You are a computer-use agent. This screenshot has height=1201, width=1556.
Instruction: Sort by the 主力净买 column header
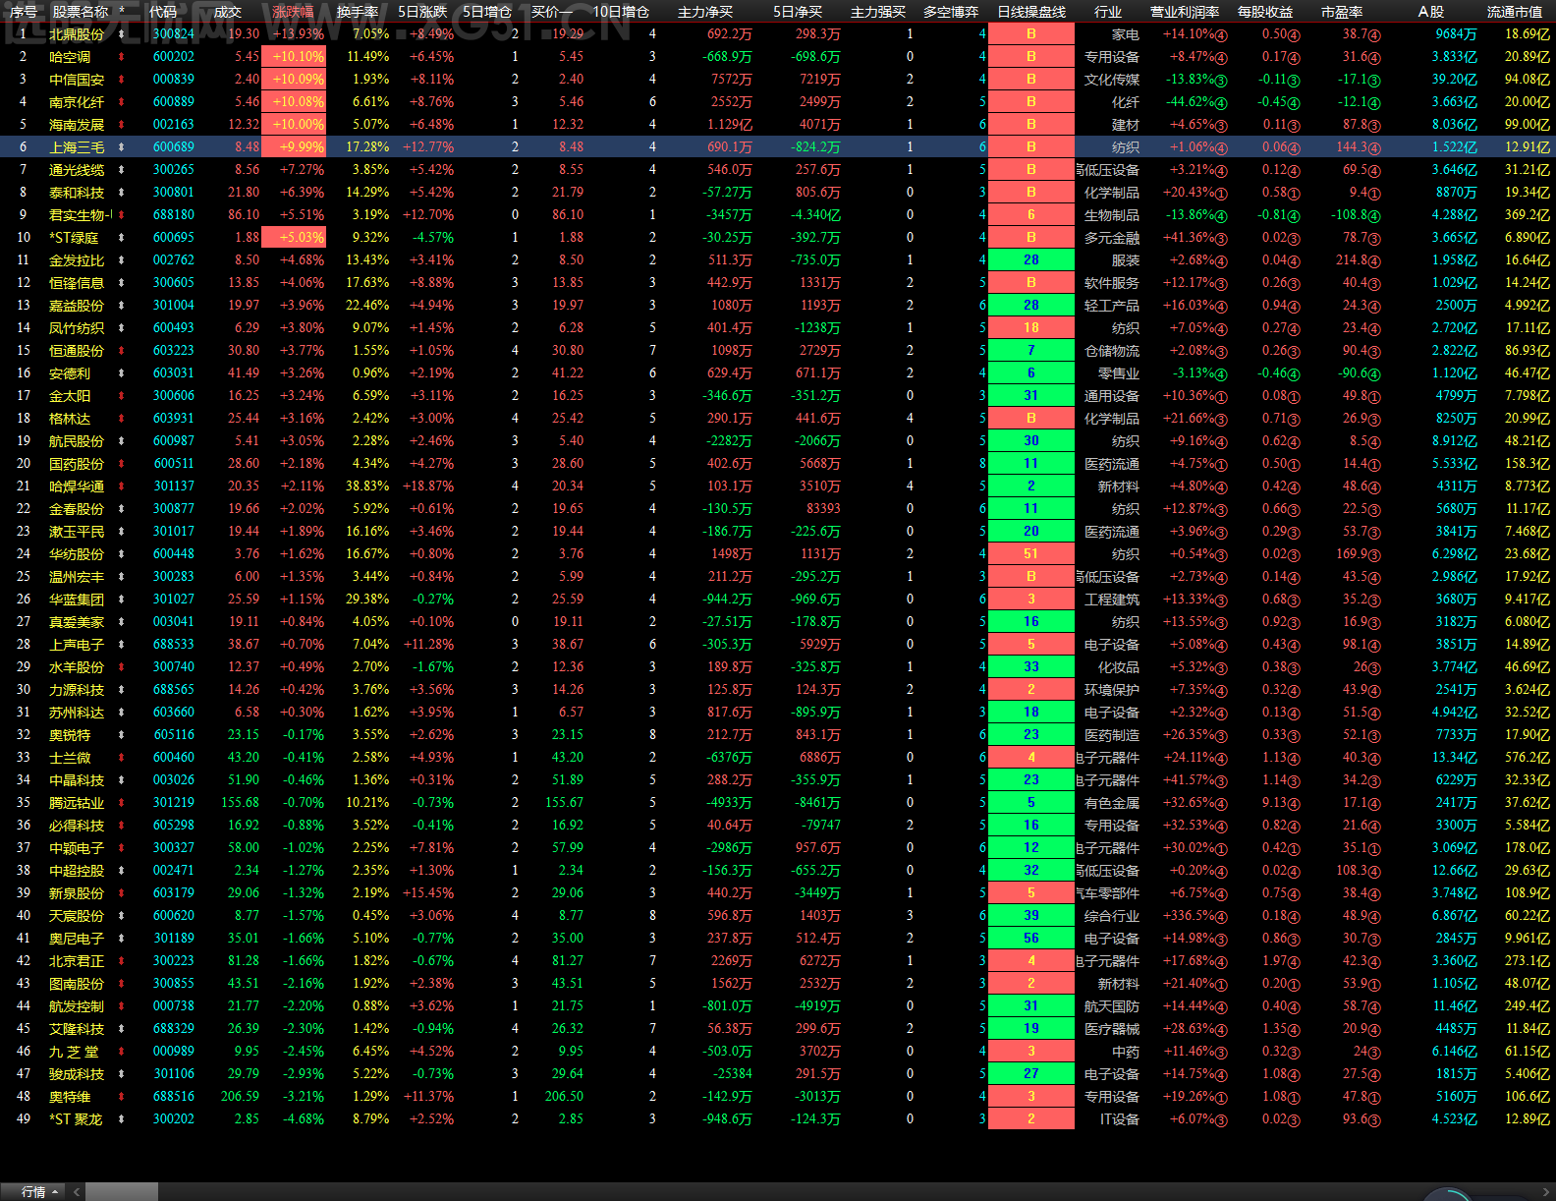(x=705, y=12)
